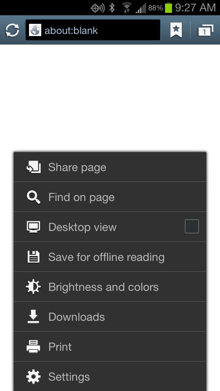Select the Print option text
This screenshot has width=220, height=391.
point(60,347)
